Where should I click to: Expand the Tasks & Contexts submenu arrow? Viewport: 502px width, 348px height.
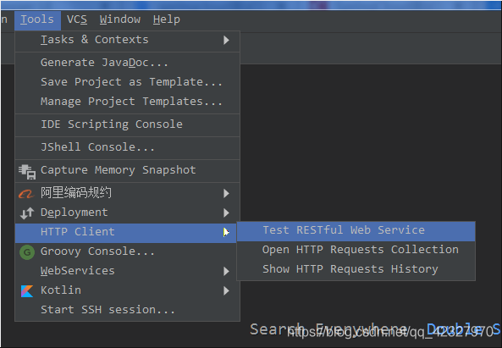click(226, 40)
